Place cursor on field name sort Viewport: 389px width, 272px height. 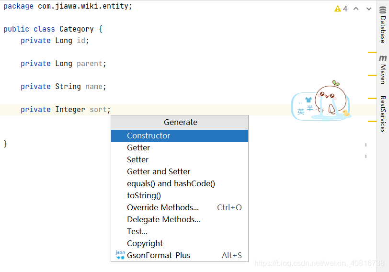[x=98, y=109]
